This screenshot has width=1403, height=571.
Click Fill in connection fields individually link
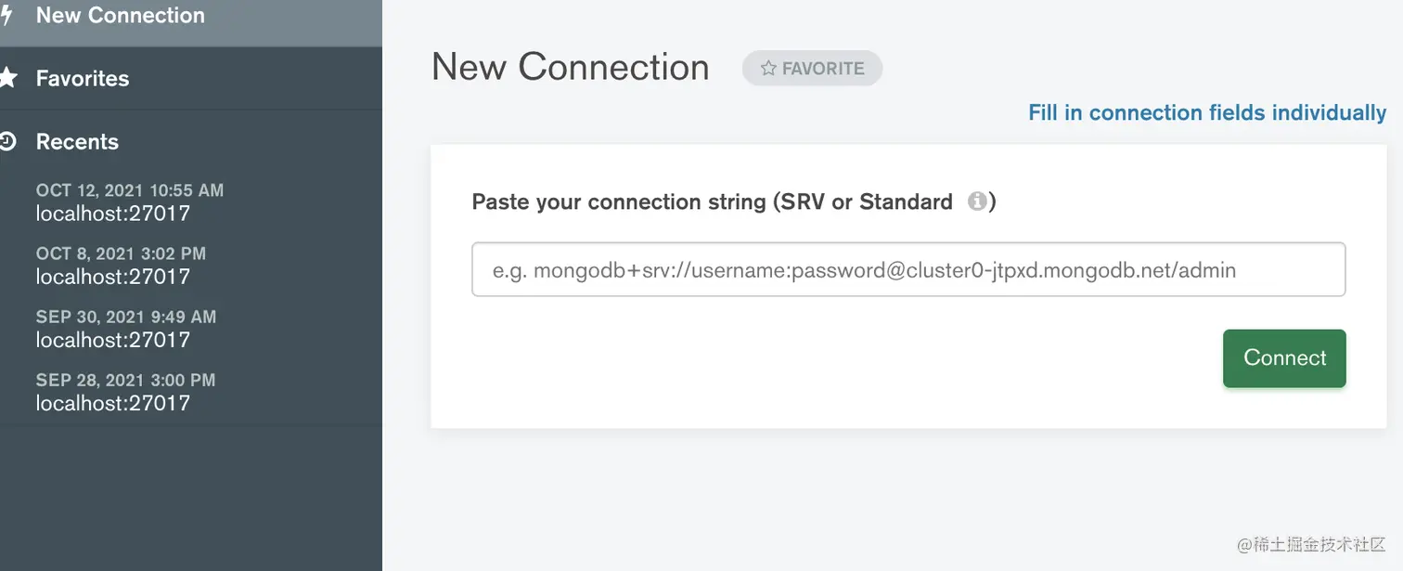pos(1207,113)
